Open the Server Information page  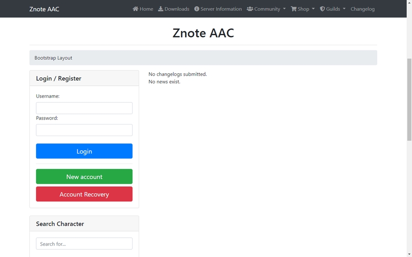(x=221, y=9)
